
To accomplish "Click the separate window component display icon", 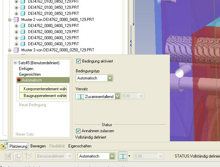I will point(18,156).
